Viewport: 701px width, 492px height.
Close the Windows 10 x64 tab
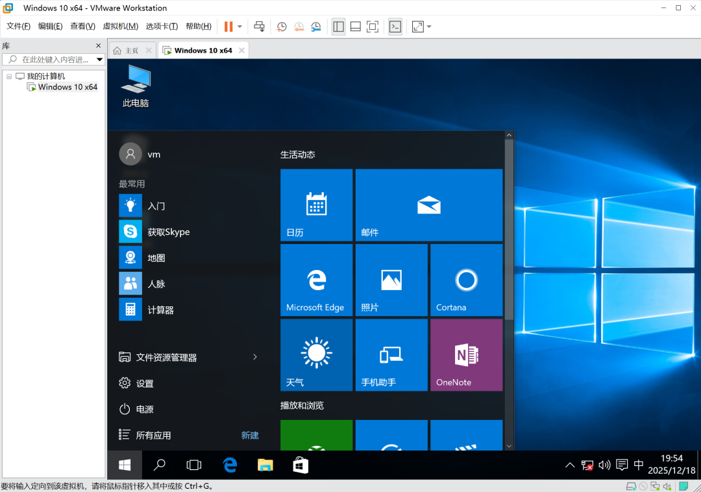(241, 50)
